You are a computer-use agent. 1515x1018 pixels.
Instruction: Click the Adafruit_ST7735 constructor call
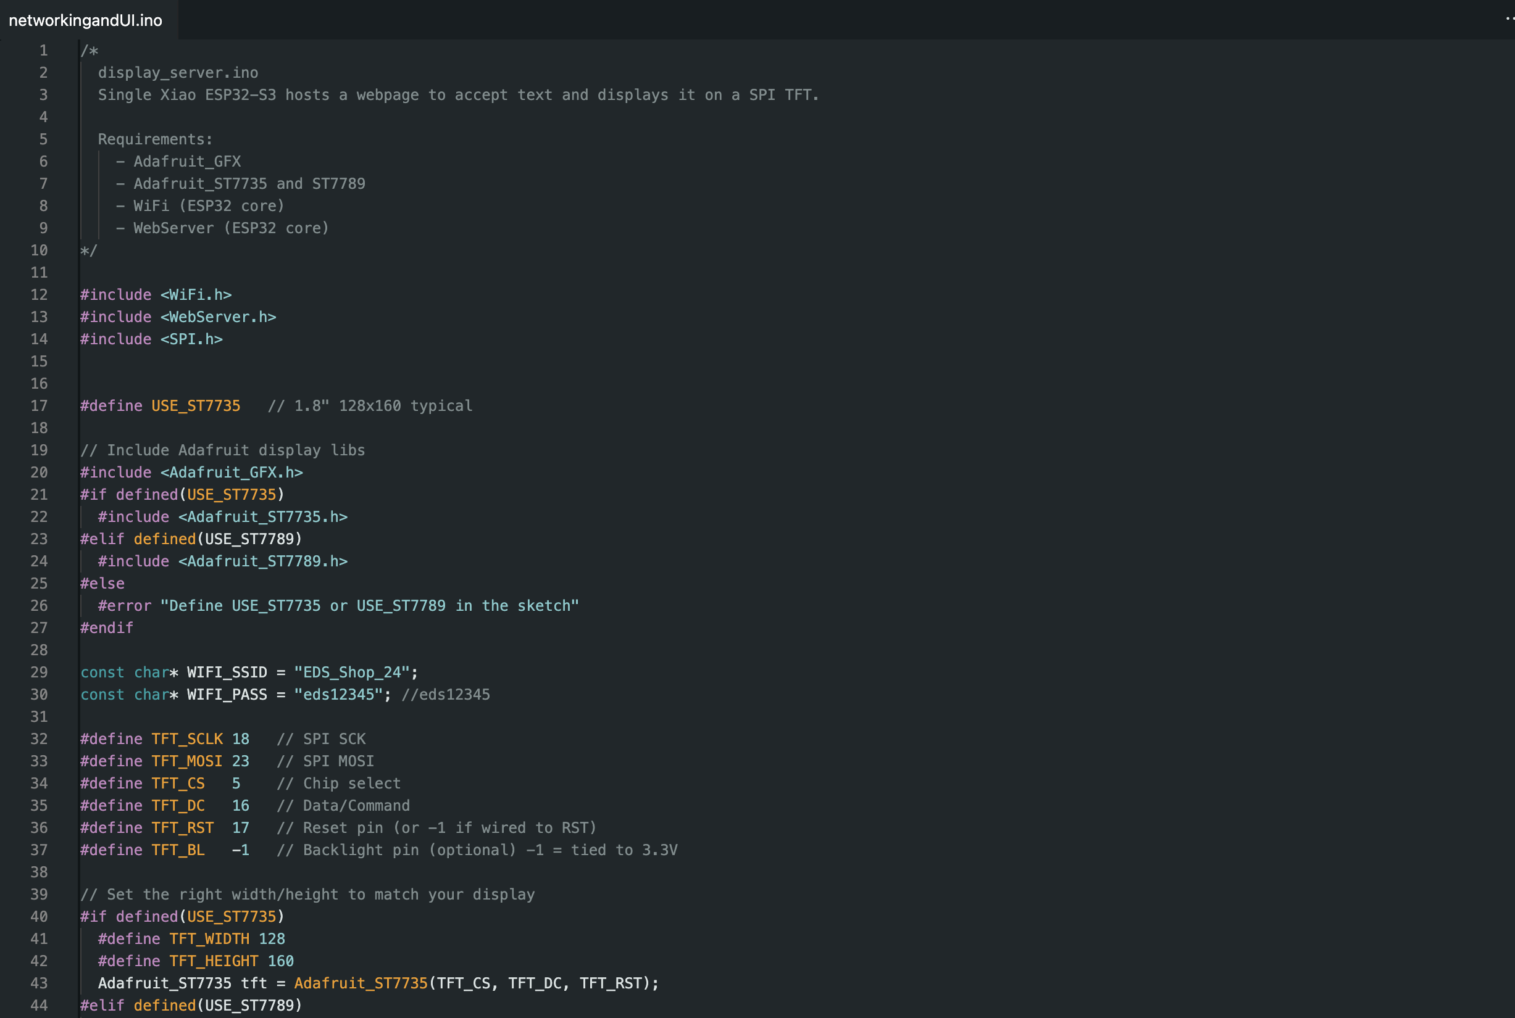tap(361, 983)
